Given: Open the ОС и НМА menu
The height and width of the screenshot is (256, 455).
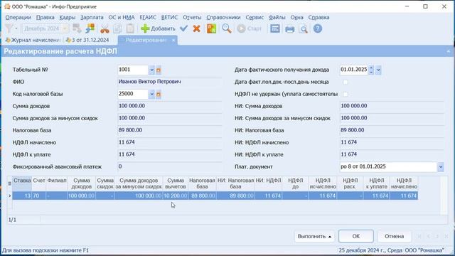Looking at the screenshot, I should 122,17.
